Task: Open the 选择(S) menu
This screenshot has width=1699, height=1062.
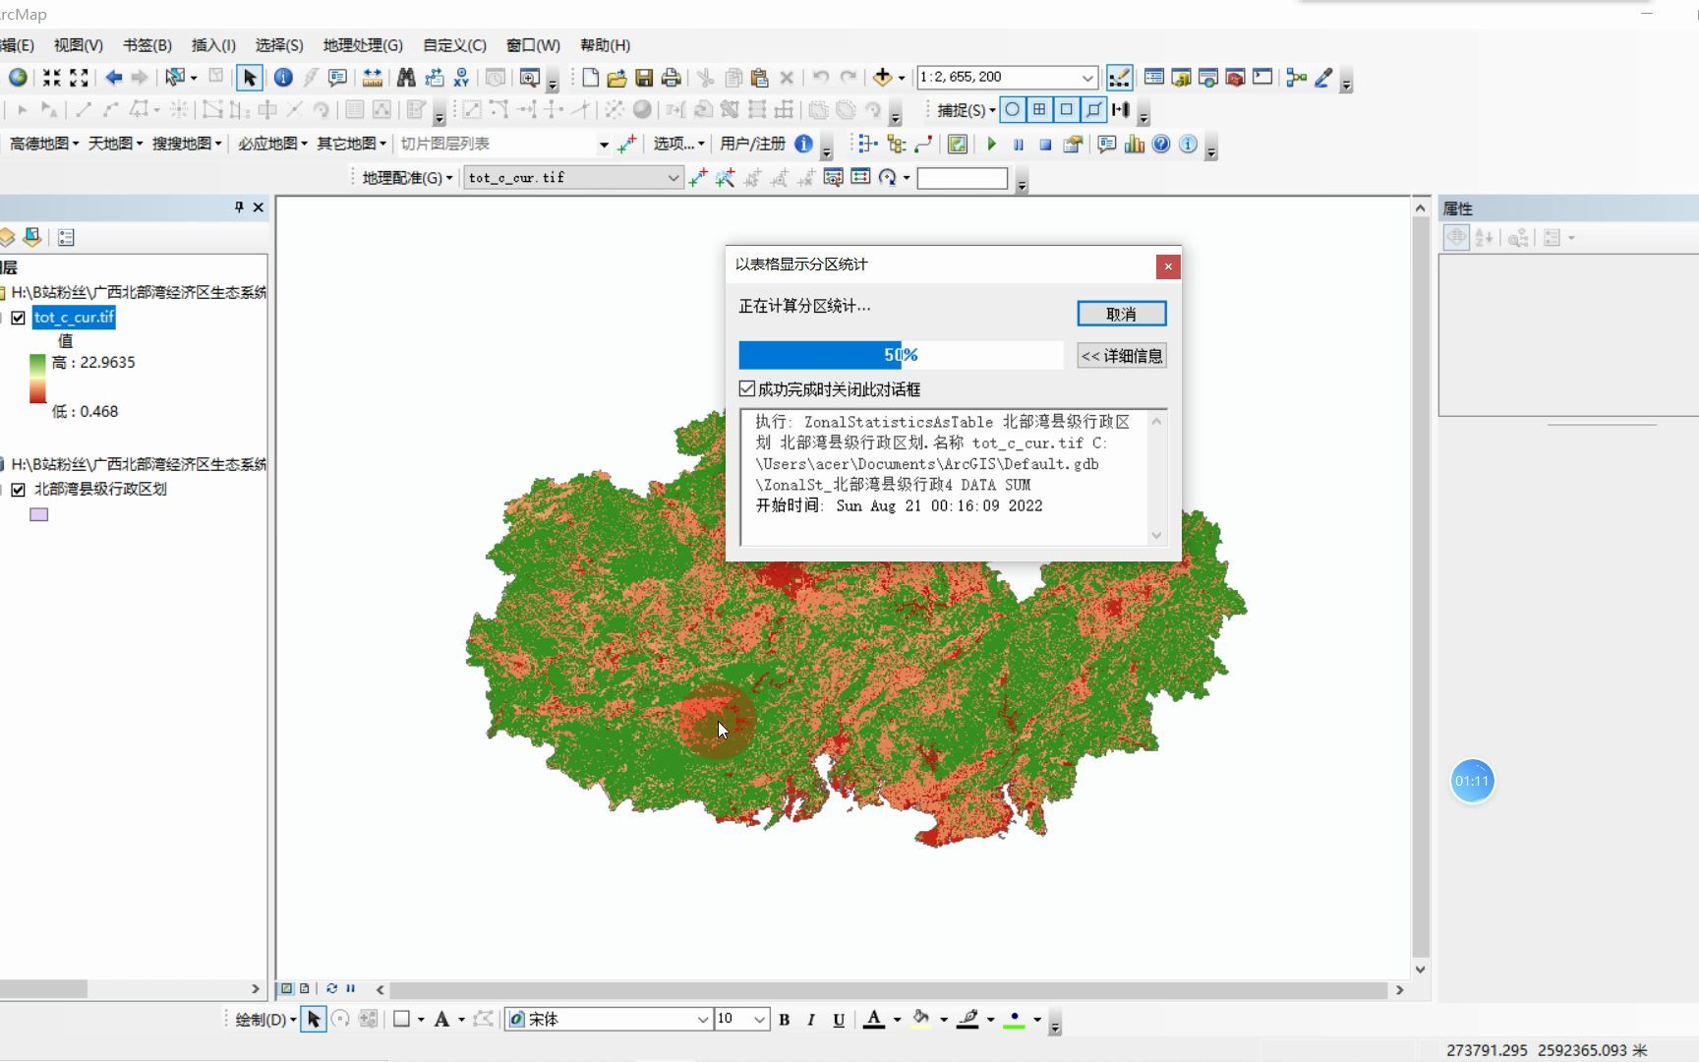Action: click(279, 45)
